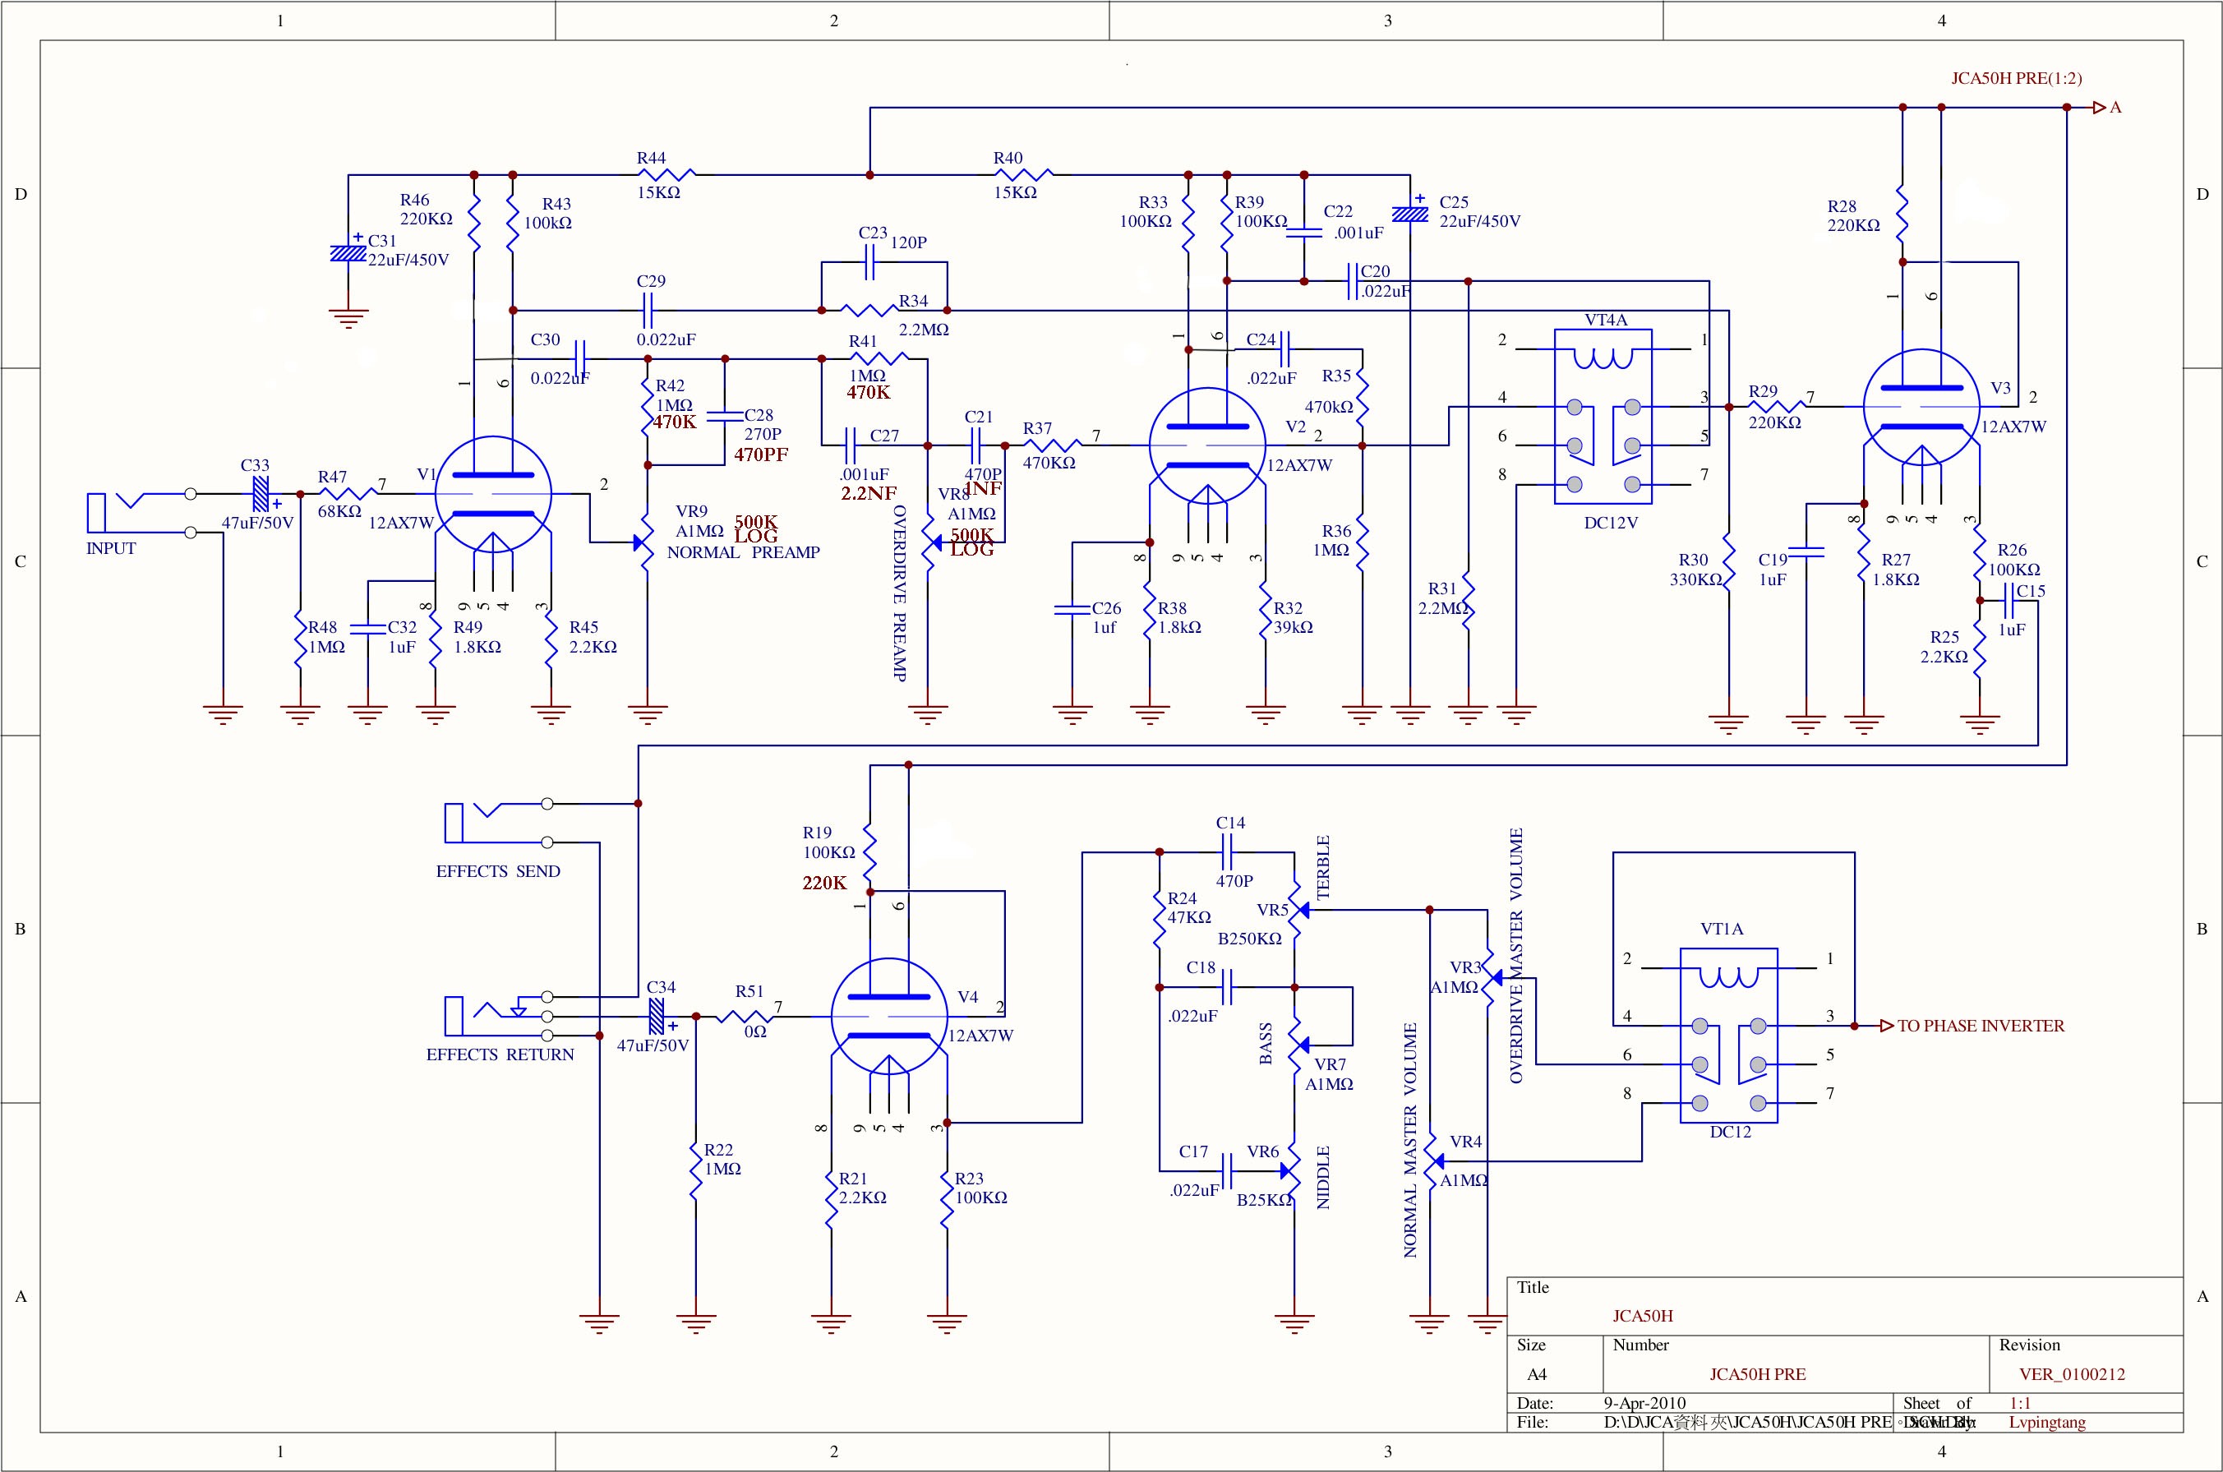Select the "EFFECTS RETURN" label

click(x=500, y=1054)
